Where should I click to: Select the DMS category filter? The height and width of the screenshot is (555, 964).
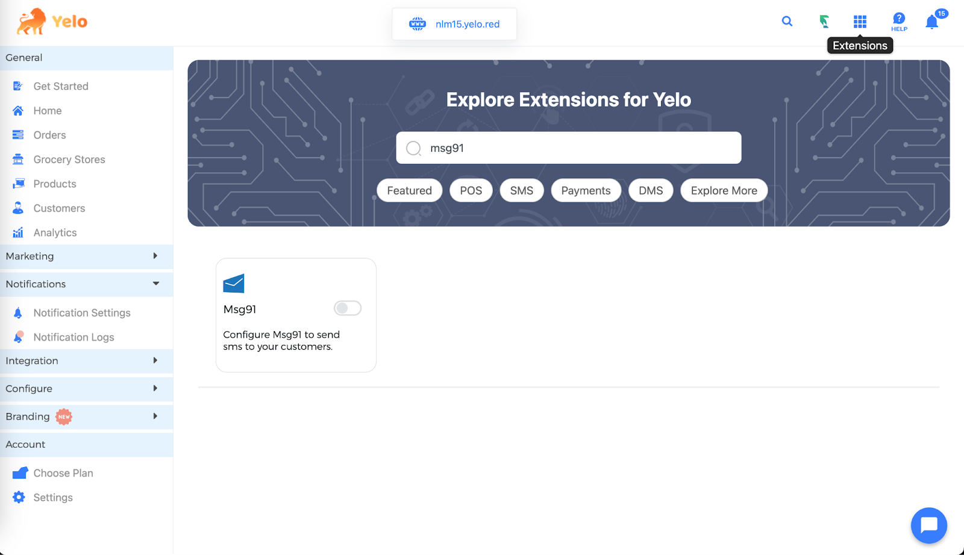point(651,190)
